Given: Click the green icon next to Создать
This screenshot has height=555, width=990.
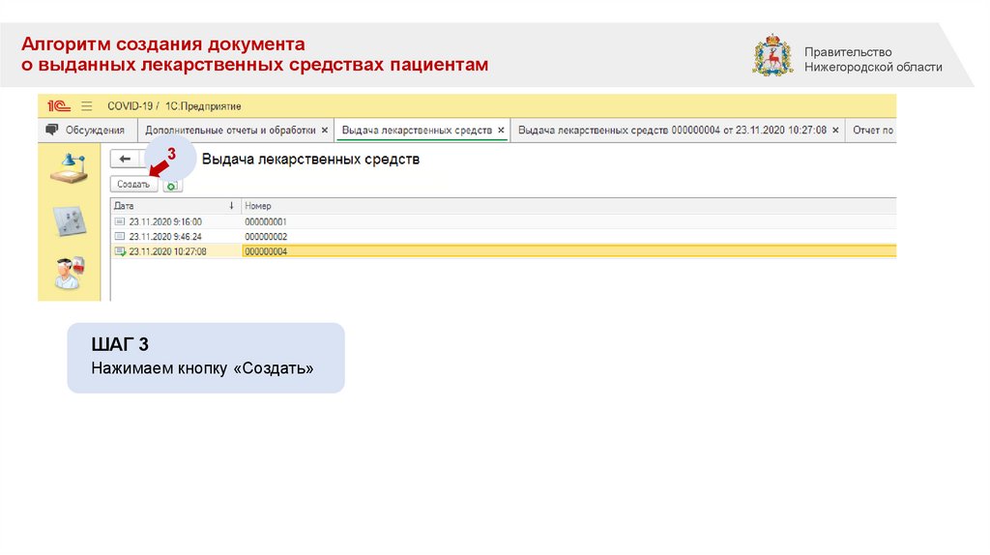Looking at the screenshot, I should (x=172, y=186).
